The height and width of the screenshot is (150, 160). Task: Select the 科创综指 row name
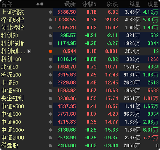pos(12,44)
